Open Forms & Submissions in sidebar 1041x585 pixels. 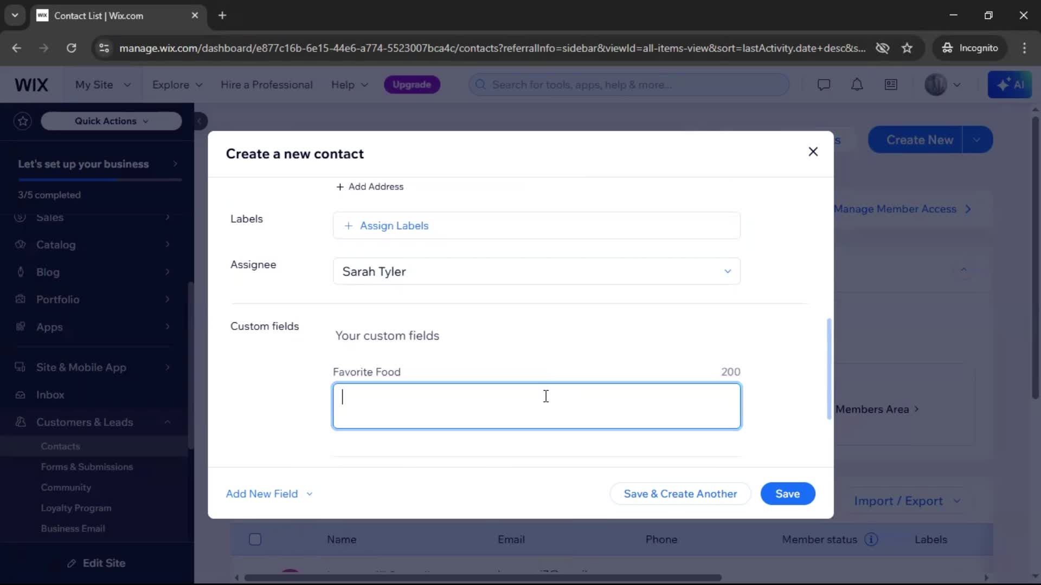click(x=87, y=467)
